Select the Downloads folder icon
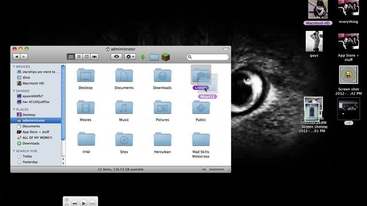367x206 pixels. [162, 75]
